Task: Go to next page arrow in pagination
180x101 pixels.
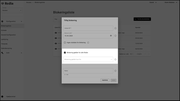Action: (149, 54)
